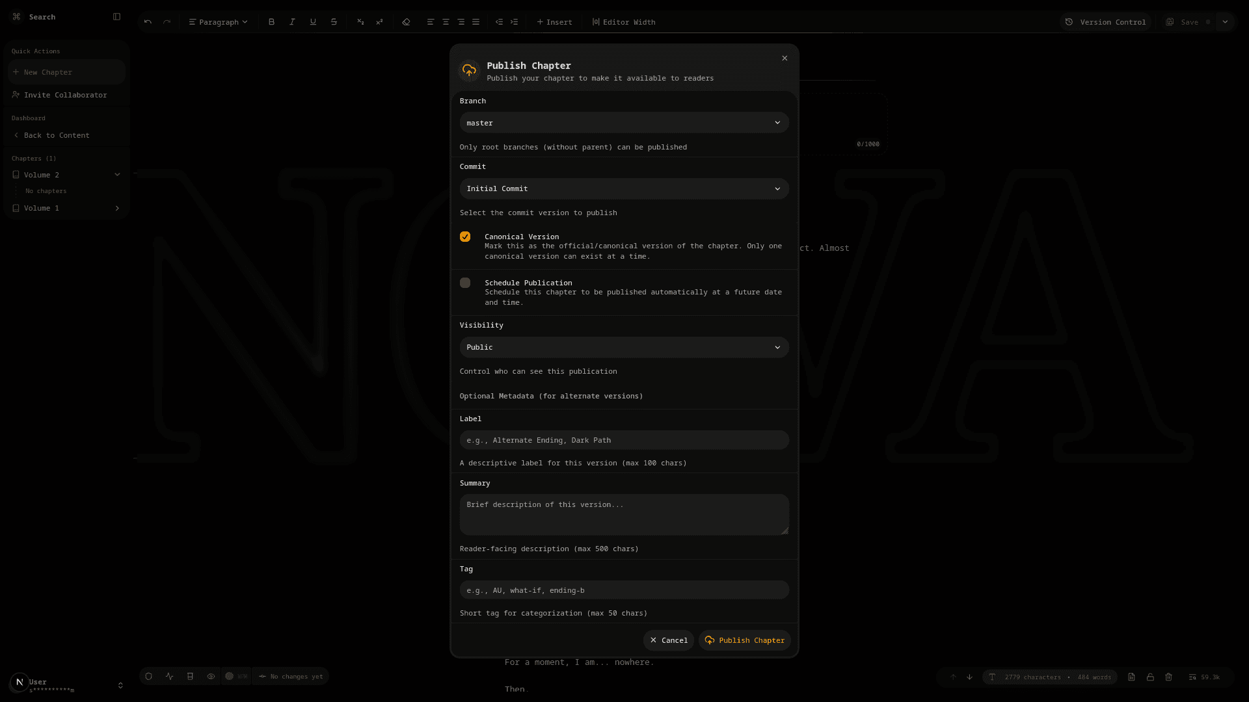Apply superscript formatting
This screenshot has height=702, width=1249.
coord(379,21)
